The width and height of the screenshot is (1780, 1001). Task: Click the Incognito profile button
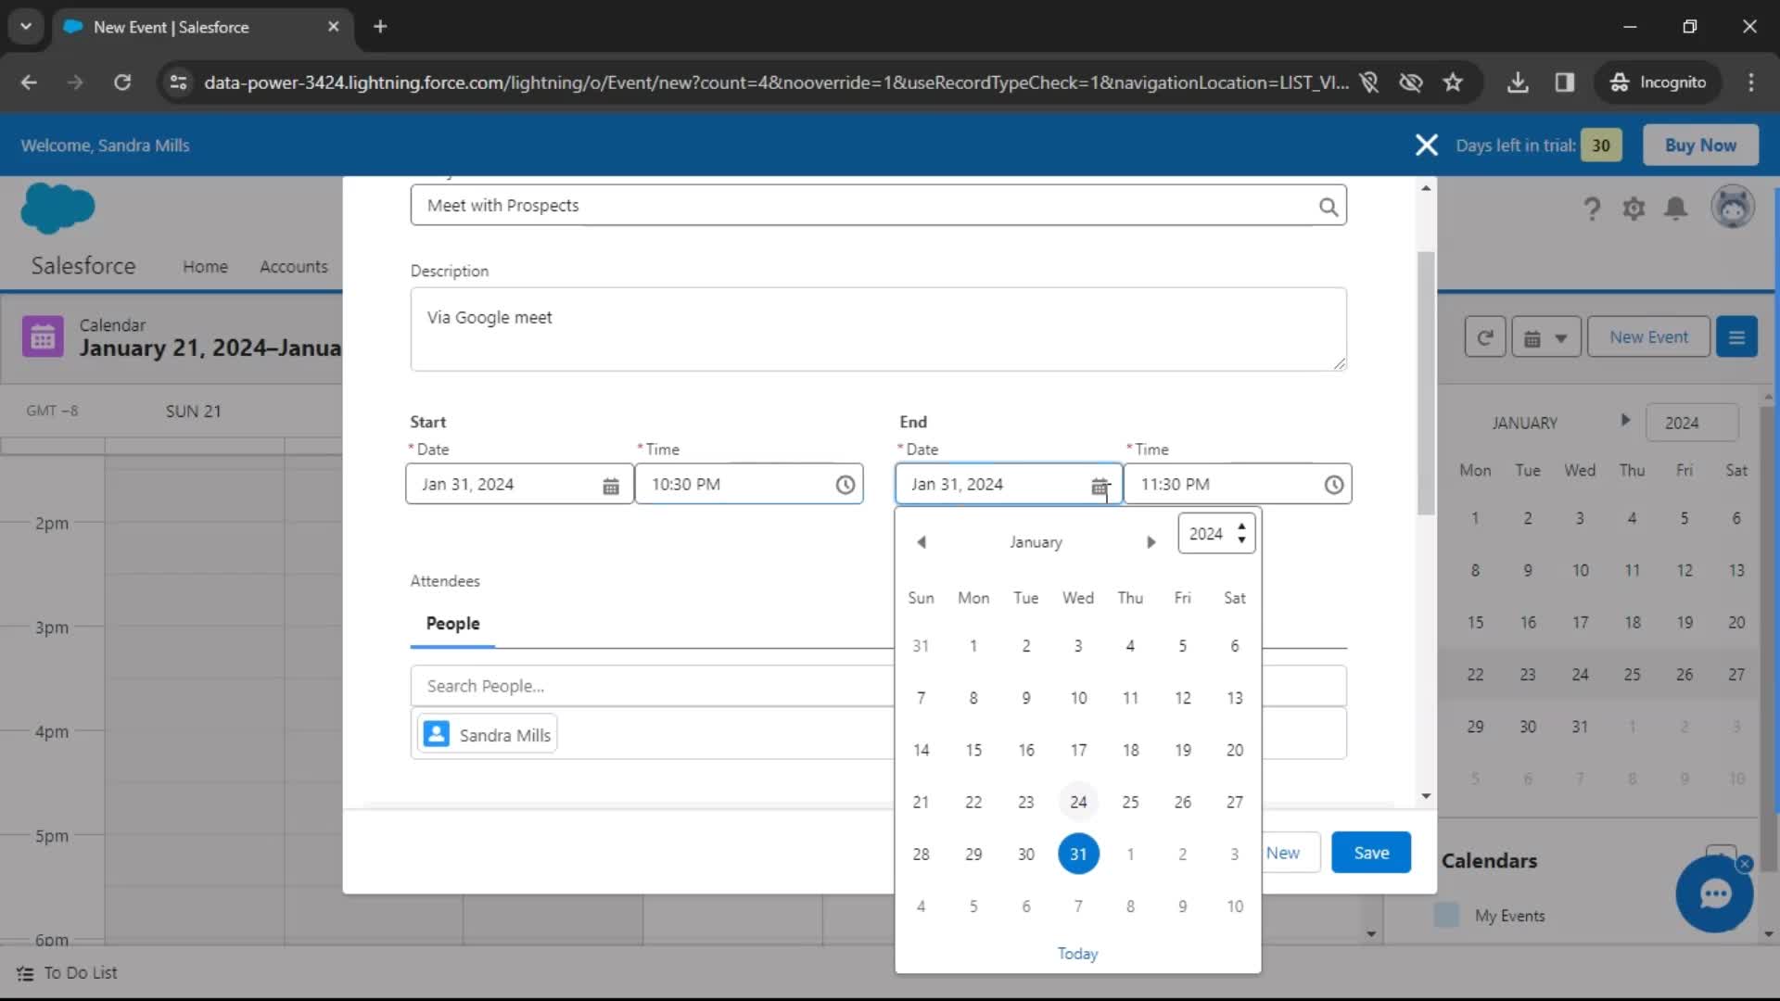[1658, 82]
